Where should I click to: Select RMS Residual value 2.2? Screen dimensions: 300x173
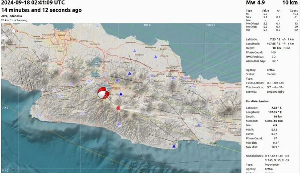click(274, 57)
